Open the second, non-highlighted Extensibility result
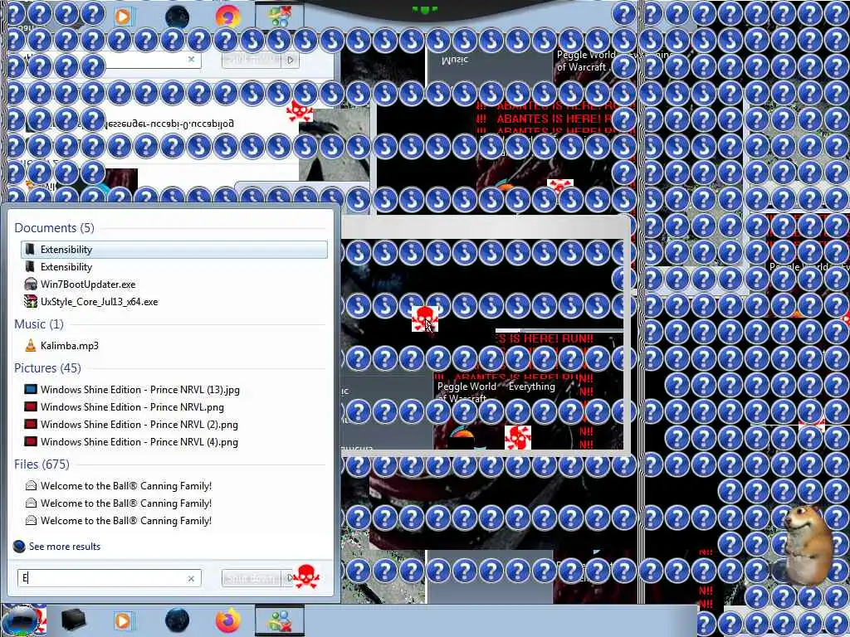850x637 pixels. 174,267
